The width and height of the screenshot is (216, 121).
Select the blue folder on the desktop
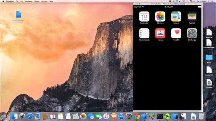tap(209, 57)
